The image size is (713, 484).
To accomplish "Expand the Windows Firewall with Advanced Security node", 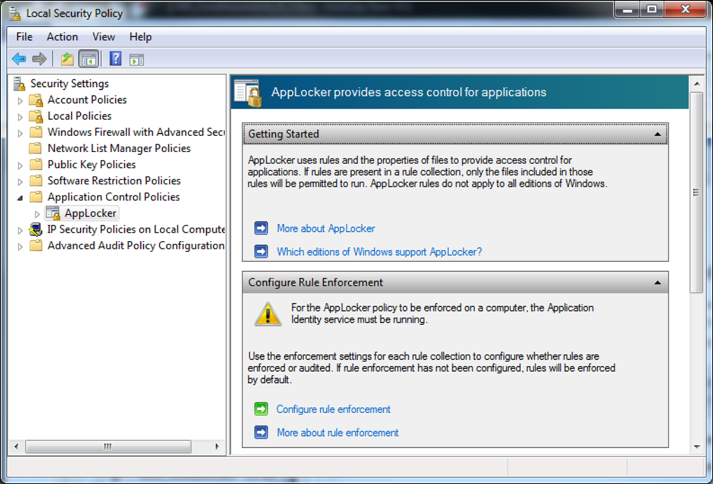I will 21,133.
